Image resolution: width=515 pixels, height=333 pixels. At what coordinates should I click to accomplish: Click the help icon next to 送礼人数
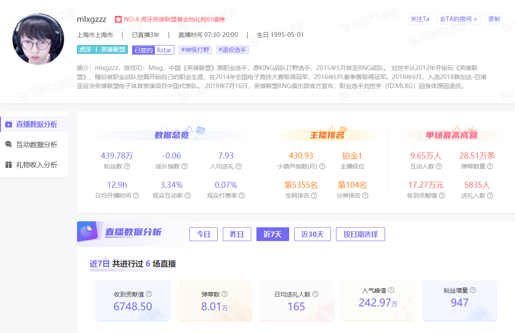(x=490, y=196)
